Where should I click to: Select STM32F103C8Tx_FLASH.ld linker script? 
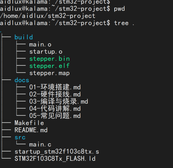point(55,159)
